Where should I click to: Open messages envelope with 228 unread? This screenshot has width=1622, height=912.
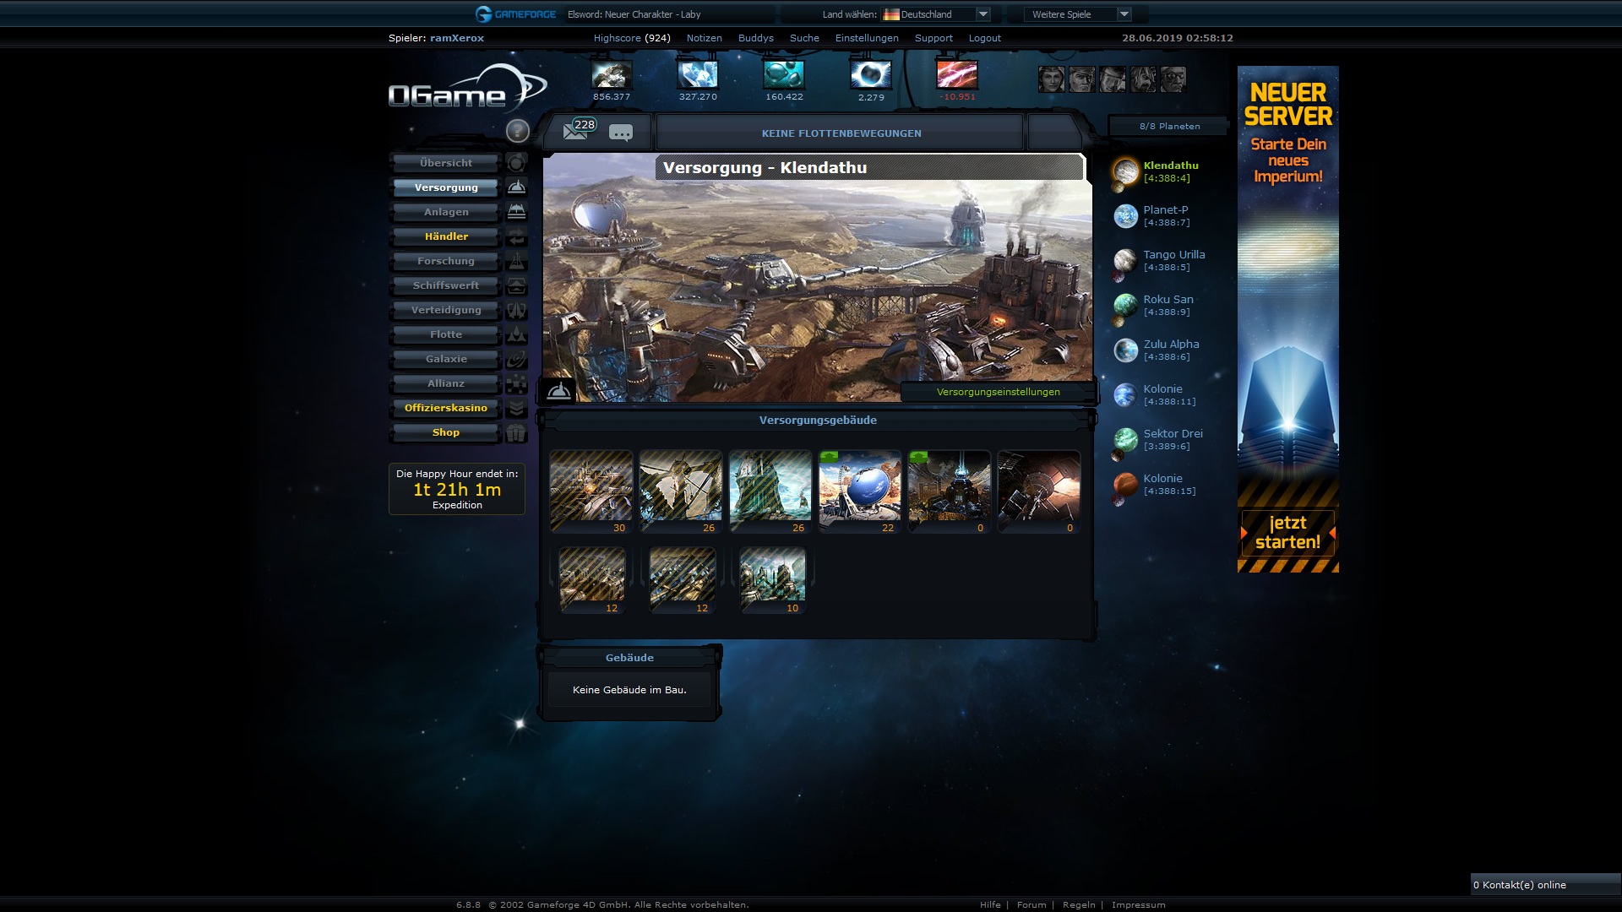(575, 132)
